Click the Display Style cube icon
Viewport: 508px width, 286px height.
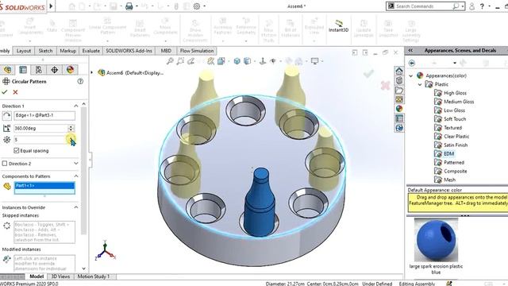[247, 61]
